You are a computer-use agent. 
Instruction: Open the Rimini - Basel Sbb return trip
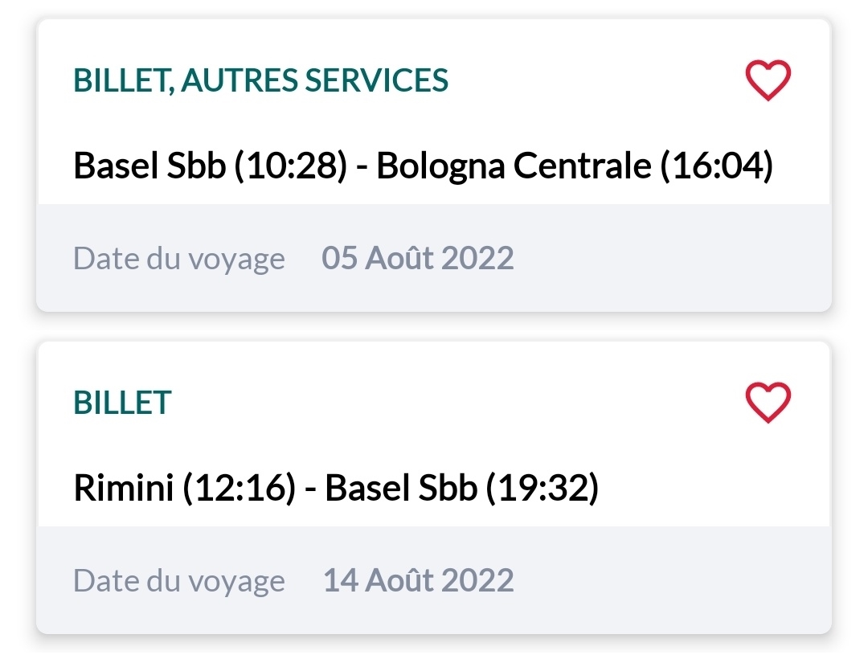click(x=336, y=489)
